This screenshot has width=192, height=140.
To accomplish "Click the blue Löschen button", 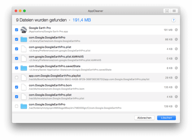I will [x=166, y=118].
